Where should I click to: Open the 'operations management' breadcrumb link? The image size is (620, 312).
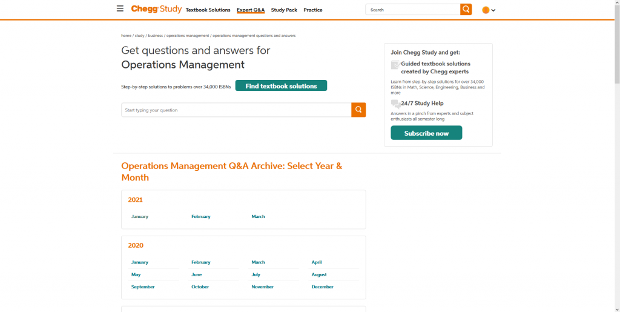point(188,36)
